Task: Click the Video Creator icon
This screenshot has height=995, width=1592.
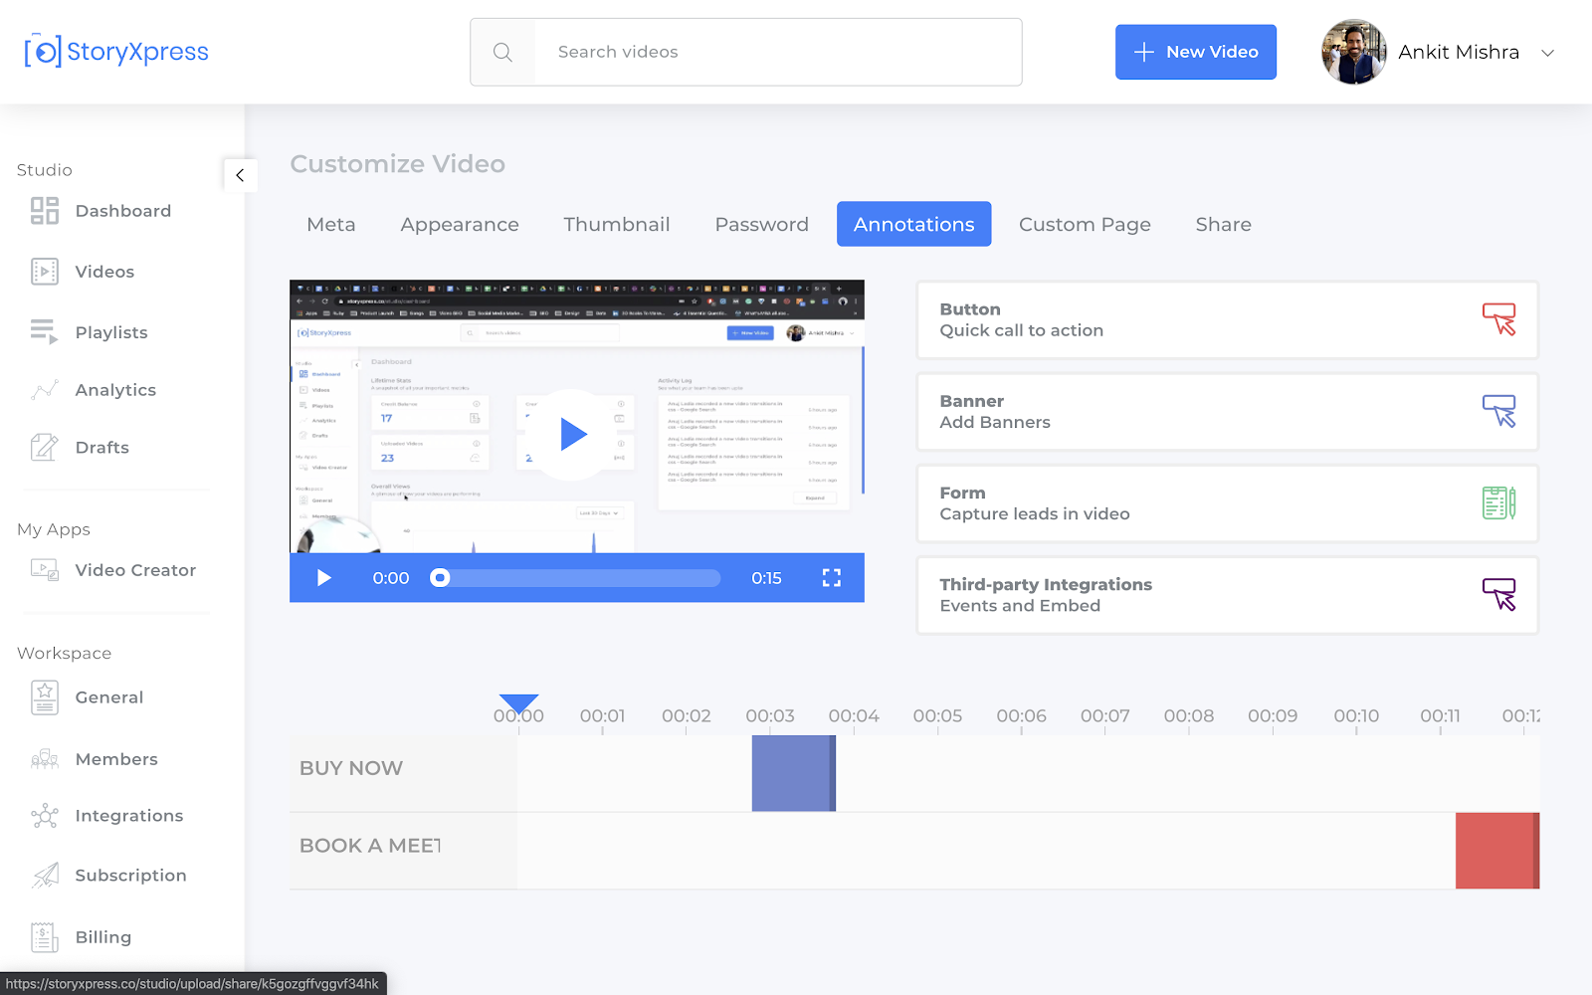Action: [45, 570]
